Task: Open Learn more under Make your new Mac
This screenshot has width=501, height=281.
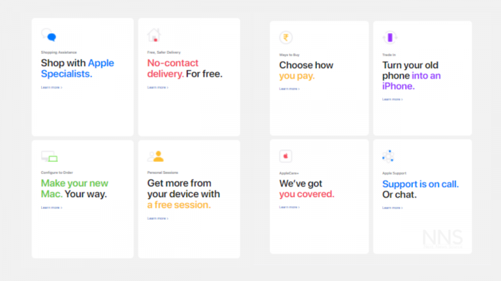Action: 52,207
